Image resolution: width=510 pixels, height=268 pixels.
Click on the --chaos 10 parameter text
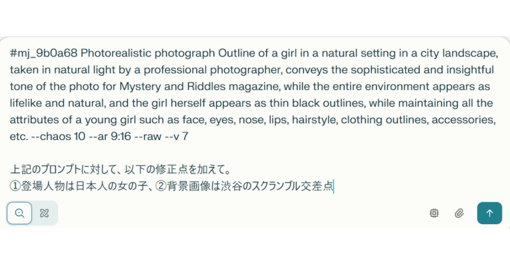(x=58, y=136)
